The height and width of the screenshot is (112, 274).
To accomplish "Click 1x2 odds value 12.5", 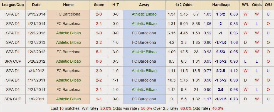I will [184, 52].
